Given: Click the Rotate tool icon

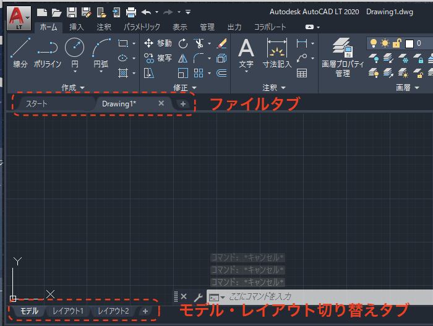Looking at the screenshot, I should click(x=183, y=43).
